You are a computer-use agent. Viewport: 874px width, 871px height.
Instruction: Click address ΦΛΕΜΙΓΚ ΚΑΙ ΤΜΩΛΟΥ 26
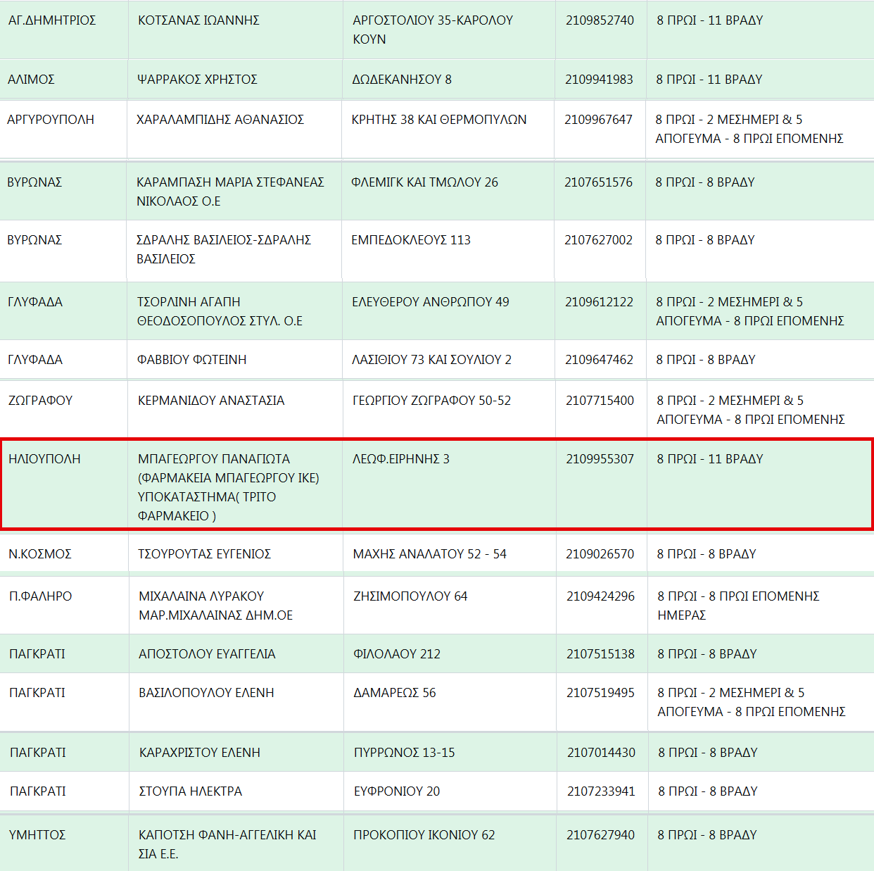click(x=424, y=182)
